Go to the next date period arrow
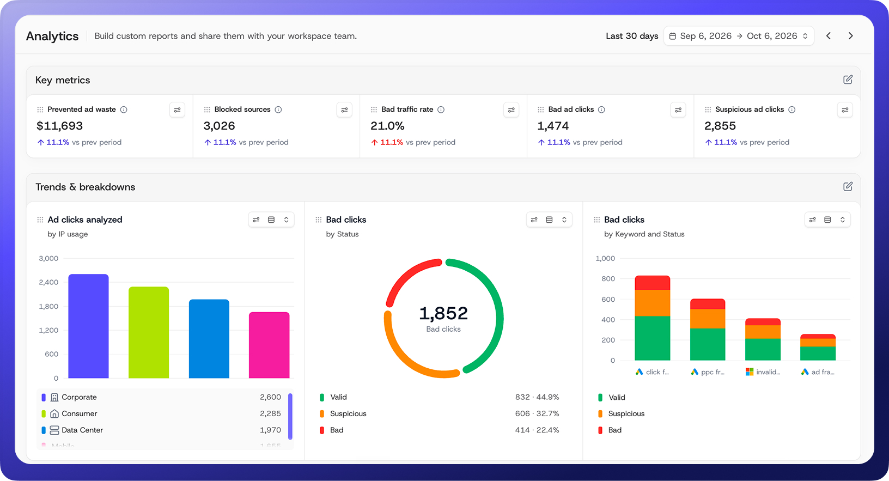Viewport: 889px width, 481px height. coord(850,36)
